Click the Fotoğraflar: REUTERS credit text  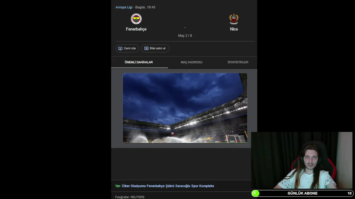[130, 197]
